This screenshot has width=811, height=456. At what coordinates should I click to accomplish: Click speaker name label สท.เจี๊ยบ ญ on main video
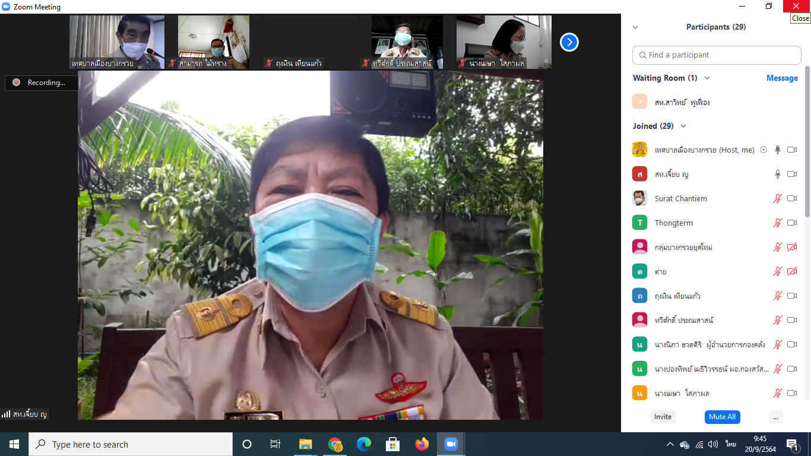click(30, 414)
